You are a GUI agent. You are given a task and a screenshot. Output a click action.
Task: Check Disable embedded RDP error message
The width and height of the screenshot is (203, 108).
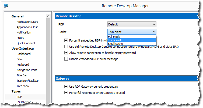[x=66, y=59]
